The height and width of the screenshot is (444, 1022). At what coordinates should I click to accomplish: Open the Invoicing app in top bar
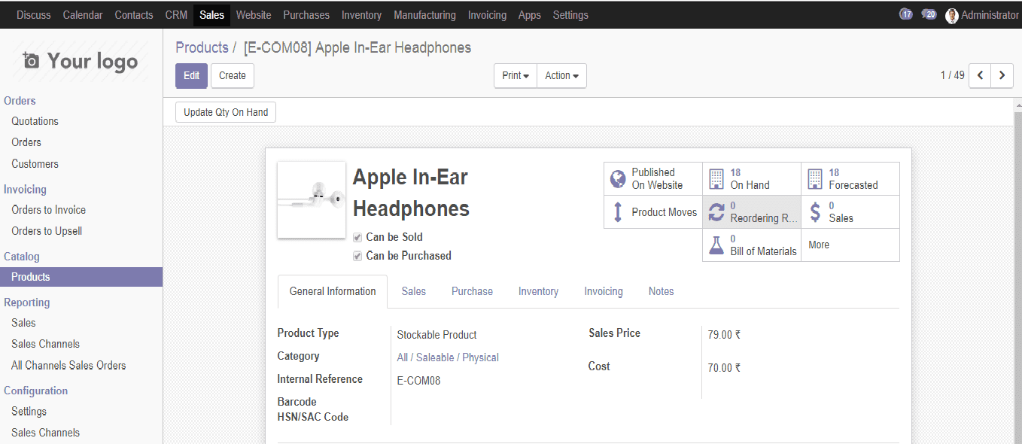[487, 15]
